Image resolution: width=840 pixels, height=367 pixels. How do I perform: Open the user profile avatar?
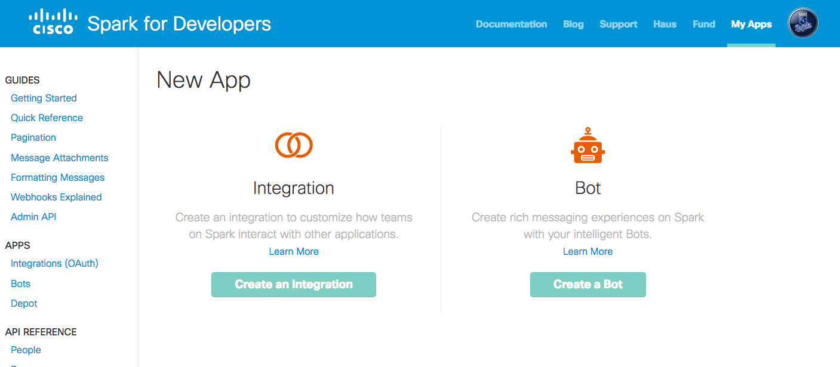point(803,23)
